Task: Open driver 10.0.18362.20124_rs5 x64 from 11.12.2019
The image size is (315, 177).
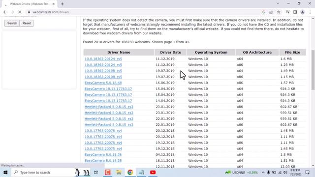Action: (103, 59)
